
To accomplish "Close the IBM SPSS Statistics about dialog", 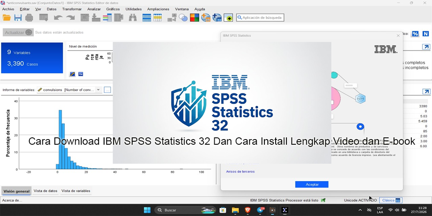I will (x=398, y=35).
